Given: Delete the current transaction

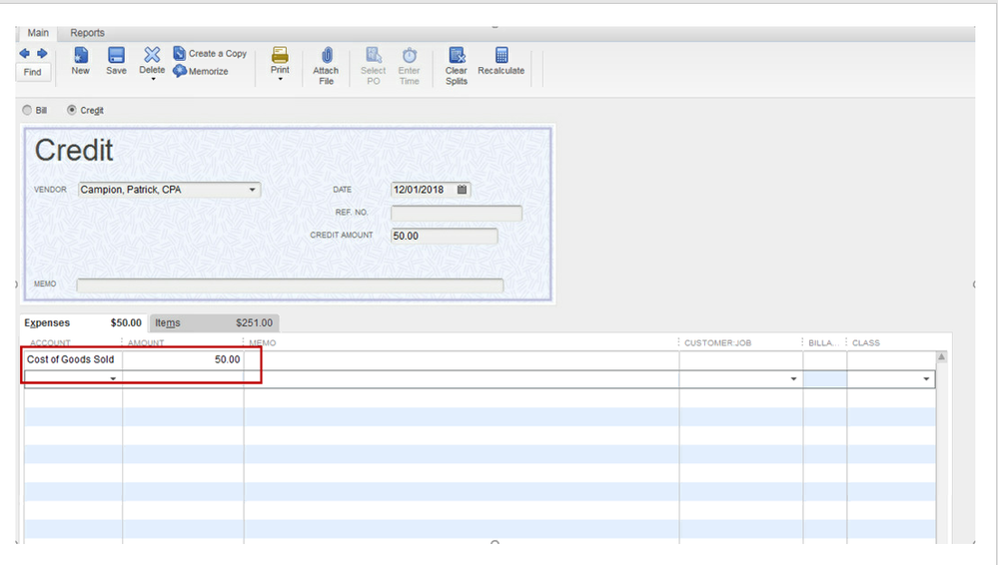Looking at the screenshot, I should click(152, 60).
